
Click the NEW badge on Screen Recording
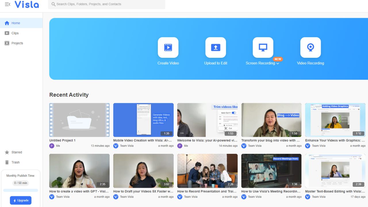pos(278,59)
